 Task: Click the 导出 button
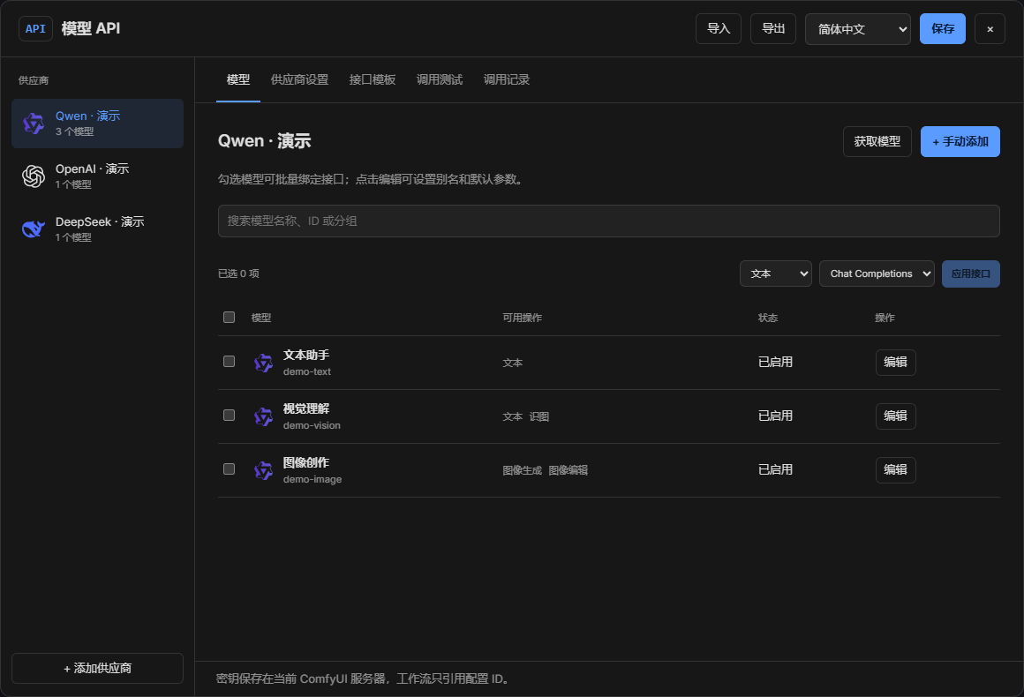point(773,29)
